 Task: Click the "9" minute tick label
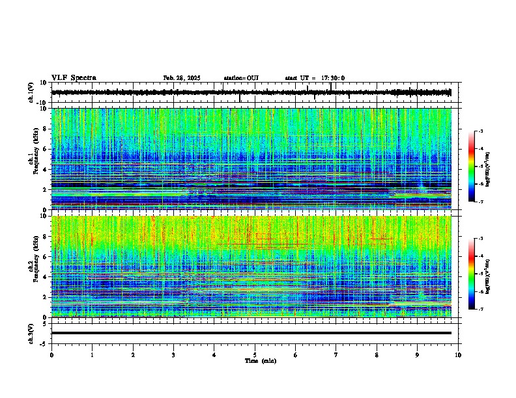pyautogui.click(x=417, y=355)
